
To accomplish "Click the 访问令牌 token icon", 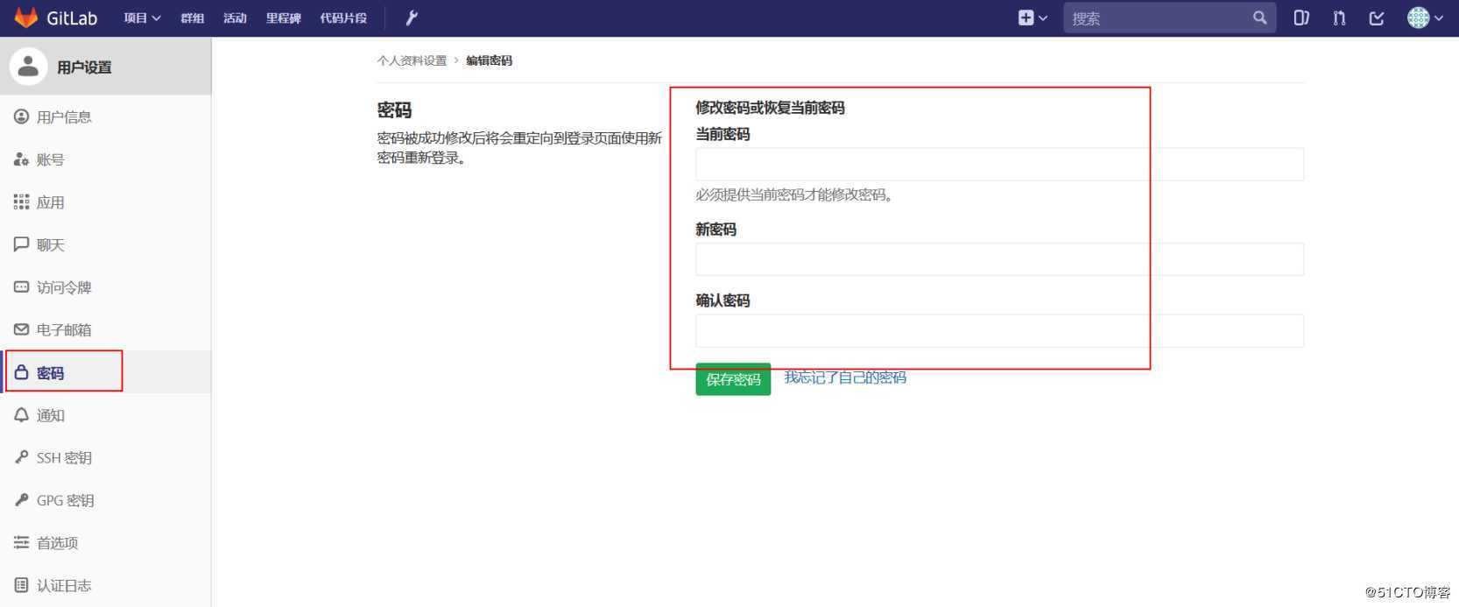I will [x=21, y=287].
